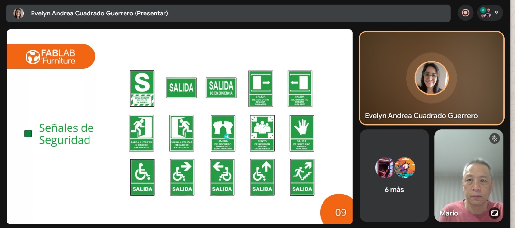Click the salida de socorro right-arrow door sign
Viewport: 515px width, 228px height.
[261, 89]
